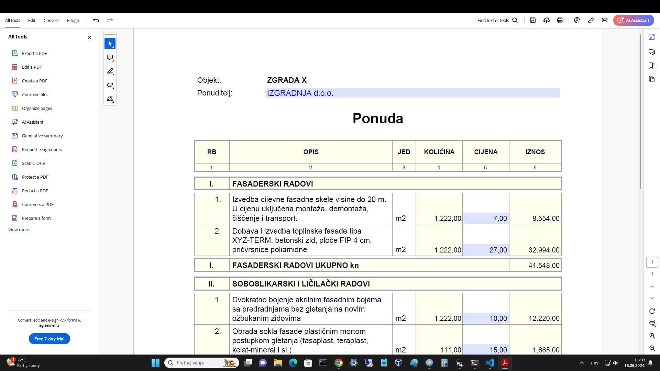Click the current page number box
This screenshot has width=660, height=371.
coord(652,262)
